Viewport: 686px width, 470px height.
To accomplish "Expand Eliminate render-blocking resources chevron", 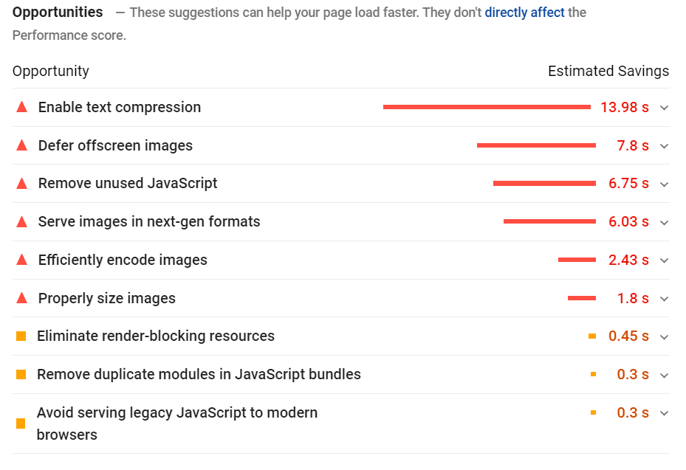I will pyautogui.click(x=664, y=337).
